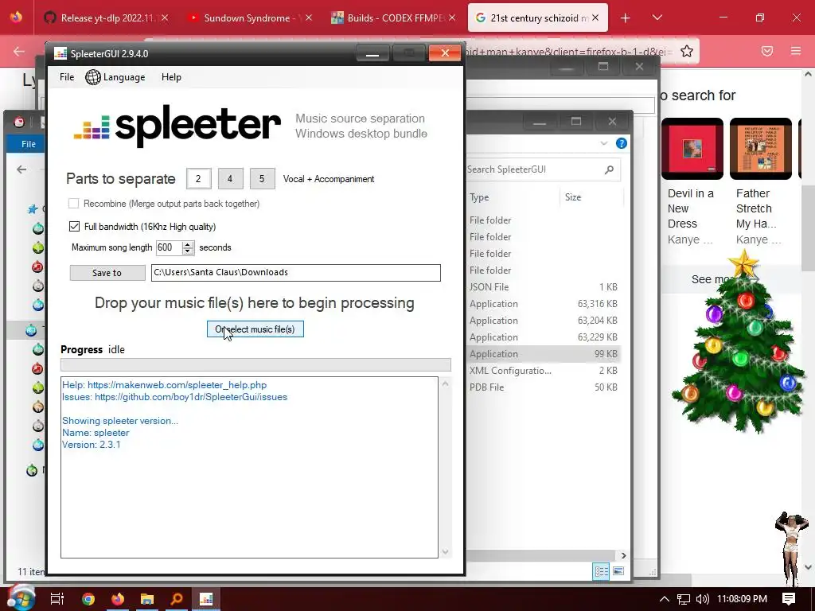Open network status tray icon
Viewport: 815px width, 611px height.
(x=684, y=599)
